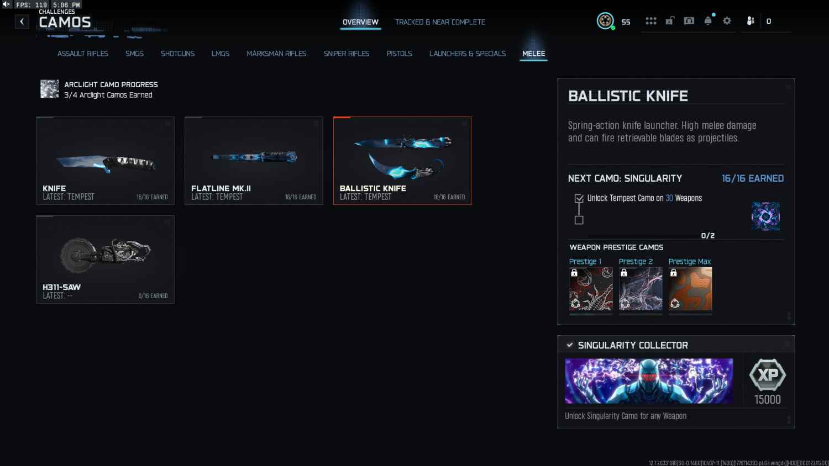Open the Tracked & Near Complete tab
The width and height of the screenshot is (829, 466).
point(440,22)
